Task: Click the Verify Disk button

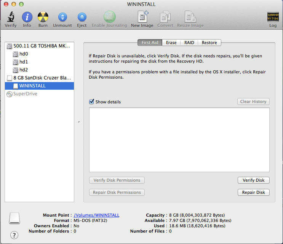Action: click(x=254, y=180)
